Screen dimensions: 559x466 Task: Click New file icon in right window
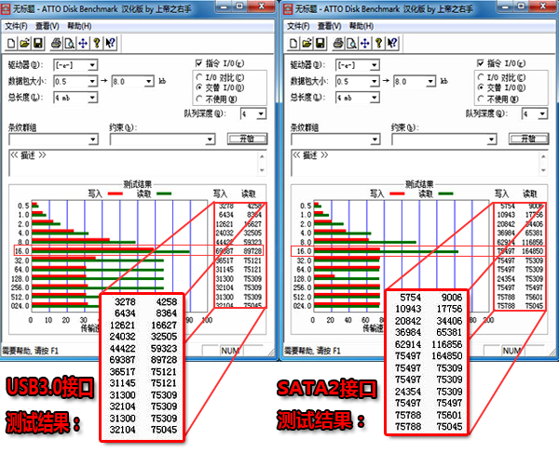(293, 44)
